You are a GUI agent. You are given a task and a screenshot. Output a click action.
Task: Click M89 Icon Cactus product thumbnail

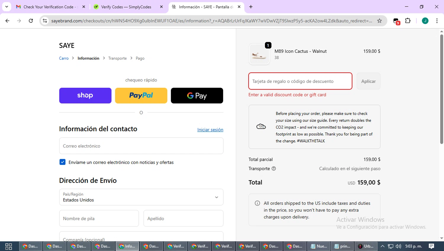259,54
